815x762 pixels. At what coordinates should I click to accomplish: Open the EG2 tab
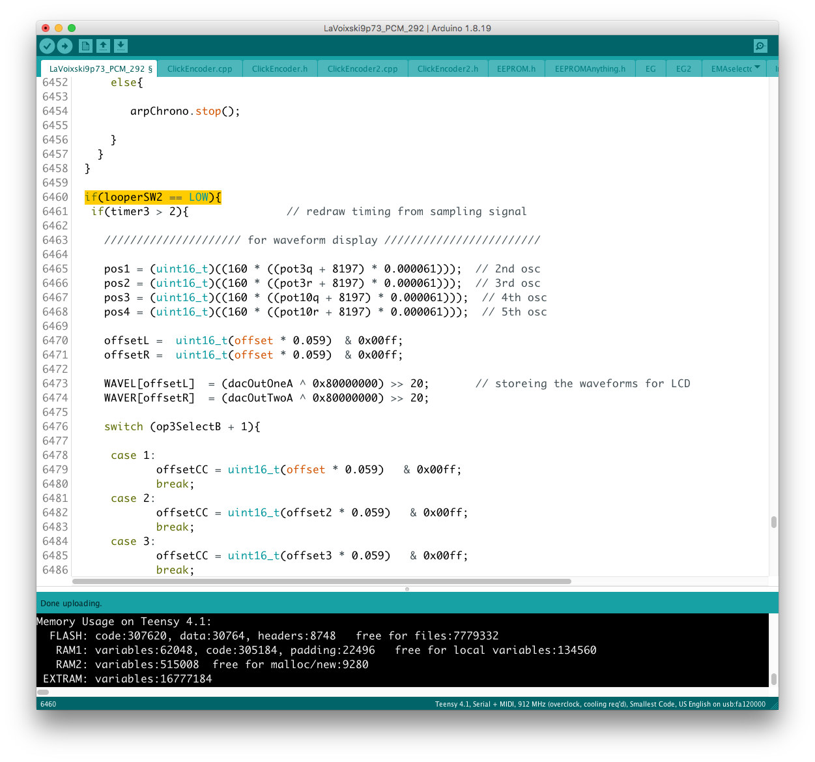[x=683, y=68]
